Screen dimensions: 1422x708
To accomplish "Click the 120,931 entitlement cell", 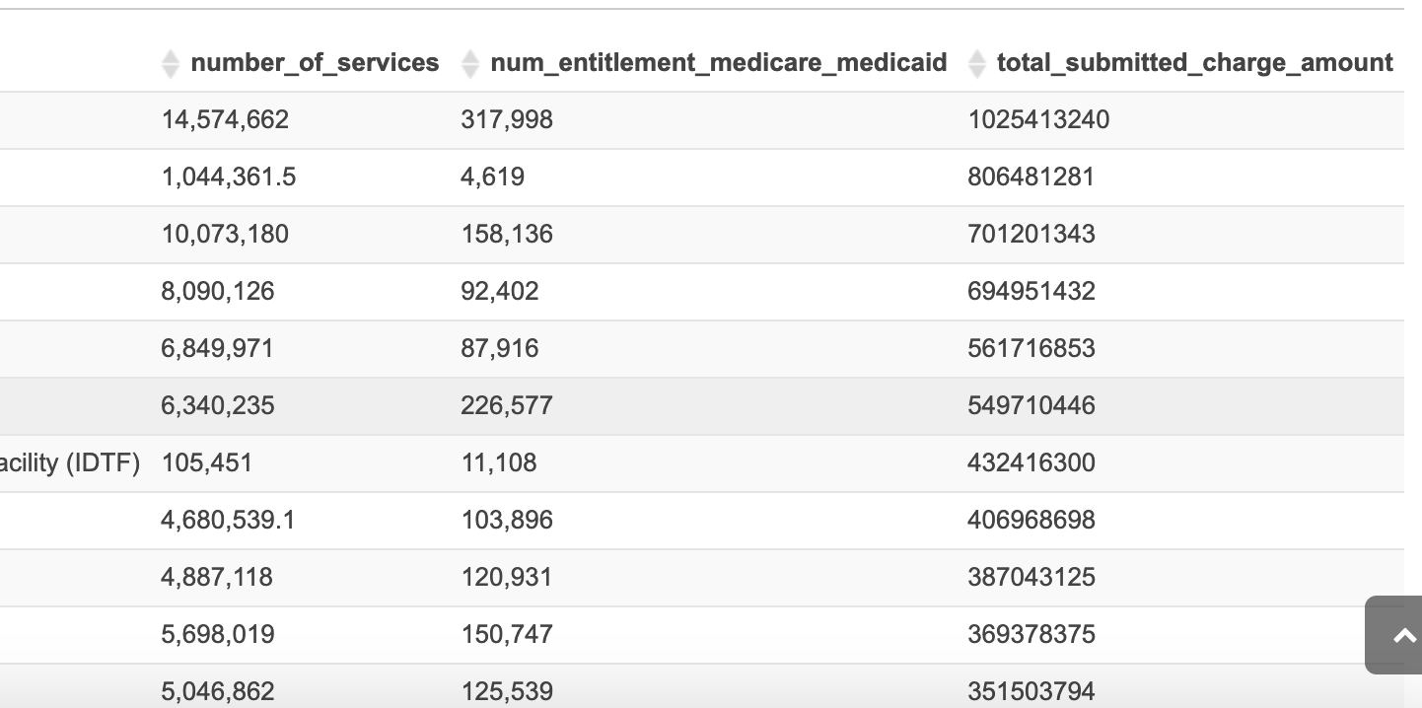I will (x=507, y=578).
